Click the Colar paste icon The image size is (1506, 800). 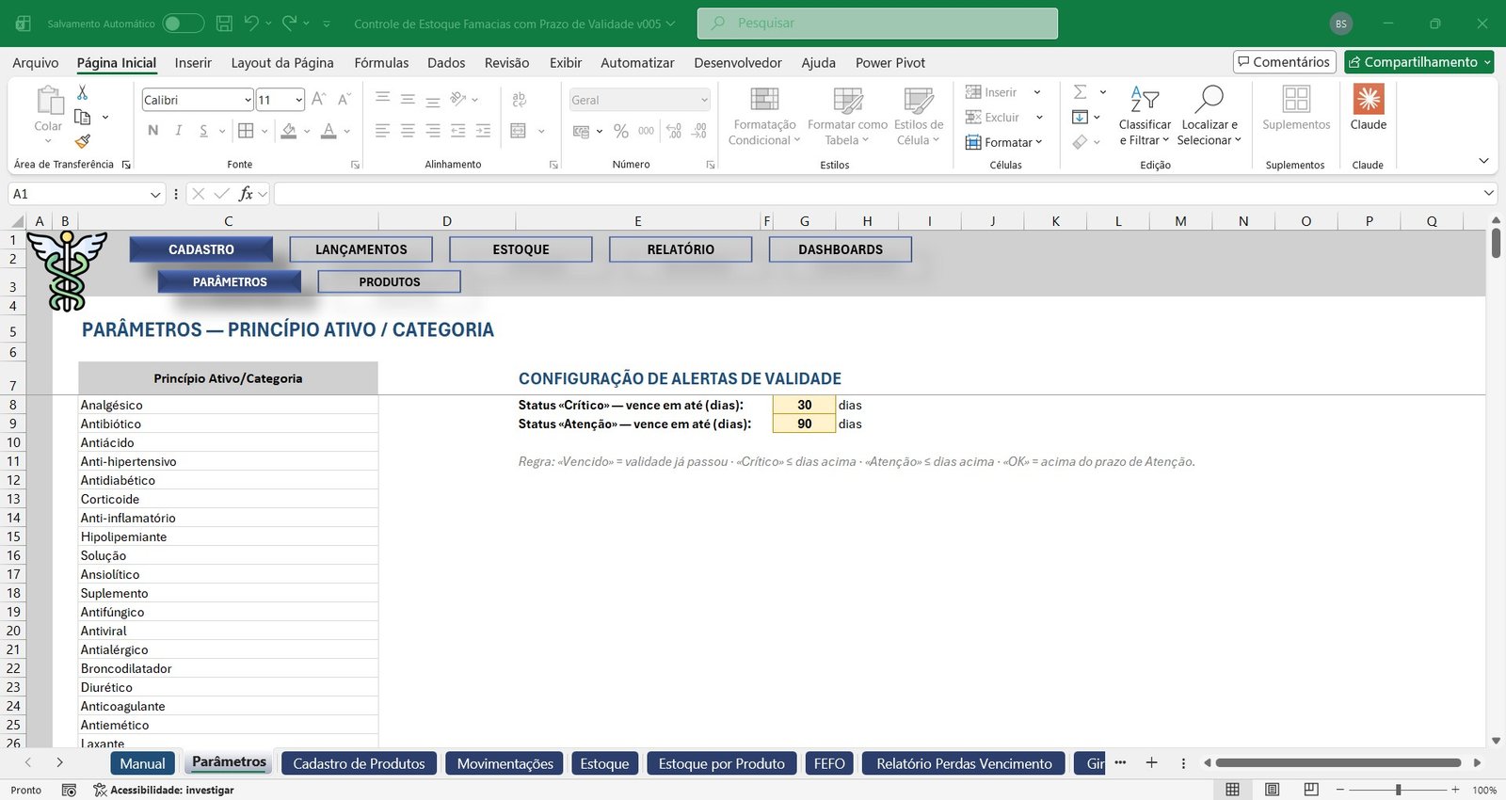[48, 102]
